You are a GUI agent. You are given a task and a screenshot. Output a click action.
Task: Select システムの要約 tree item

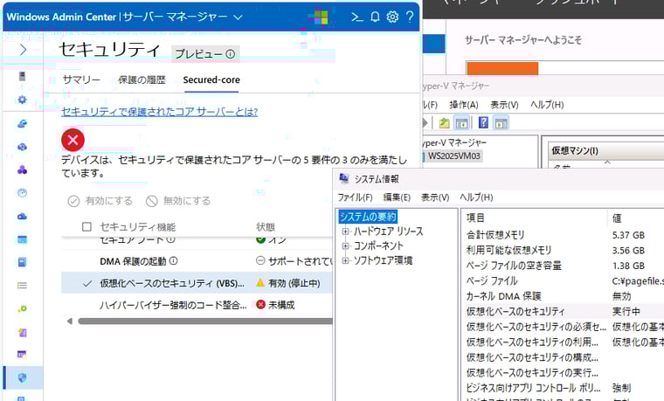(368, 217)
